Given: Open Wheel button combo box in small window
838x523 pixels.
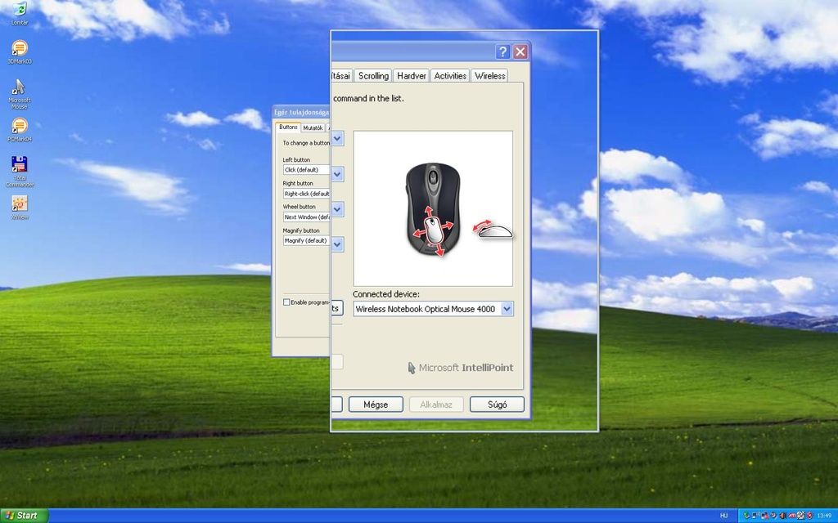Looking at the screenshot, I should (x=307, y=217).
